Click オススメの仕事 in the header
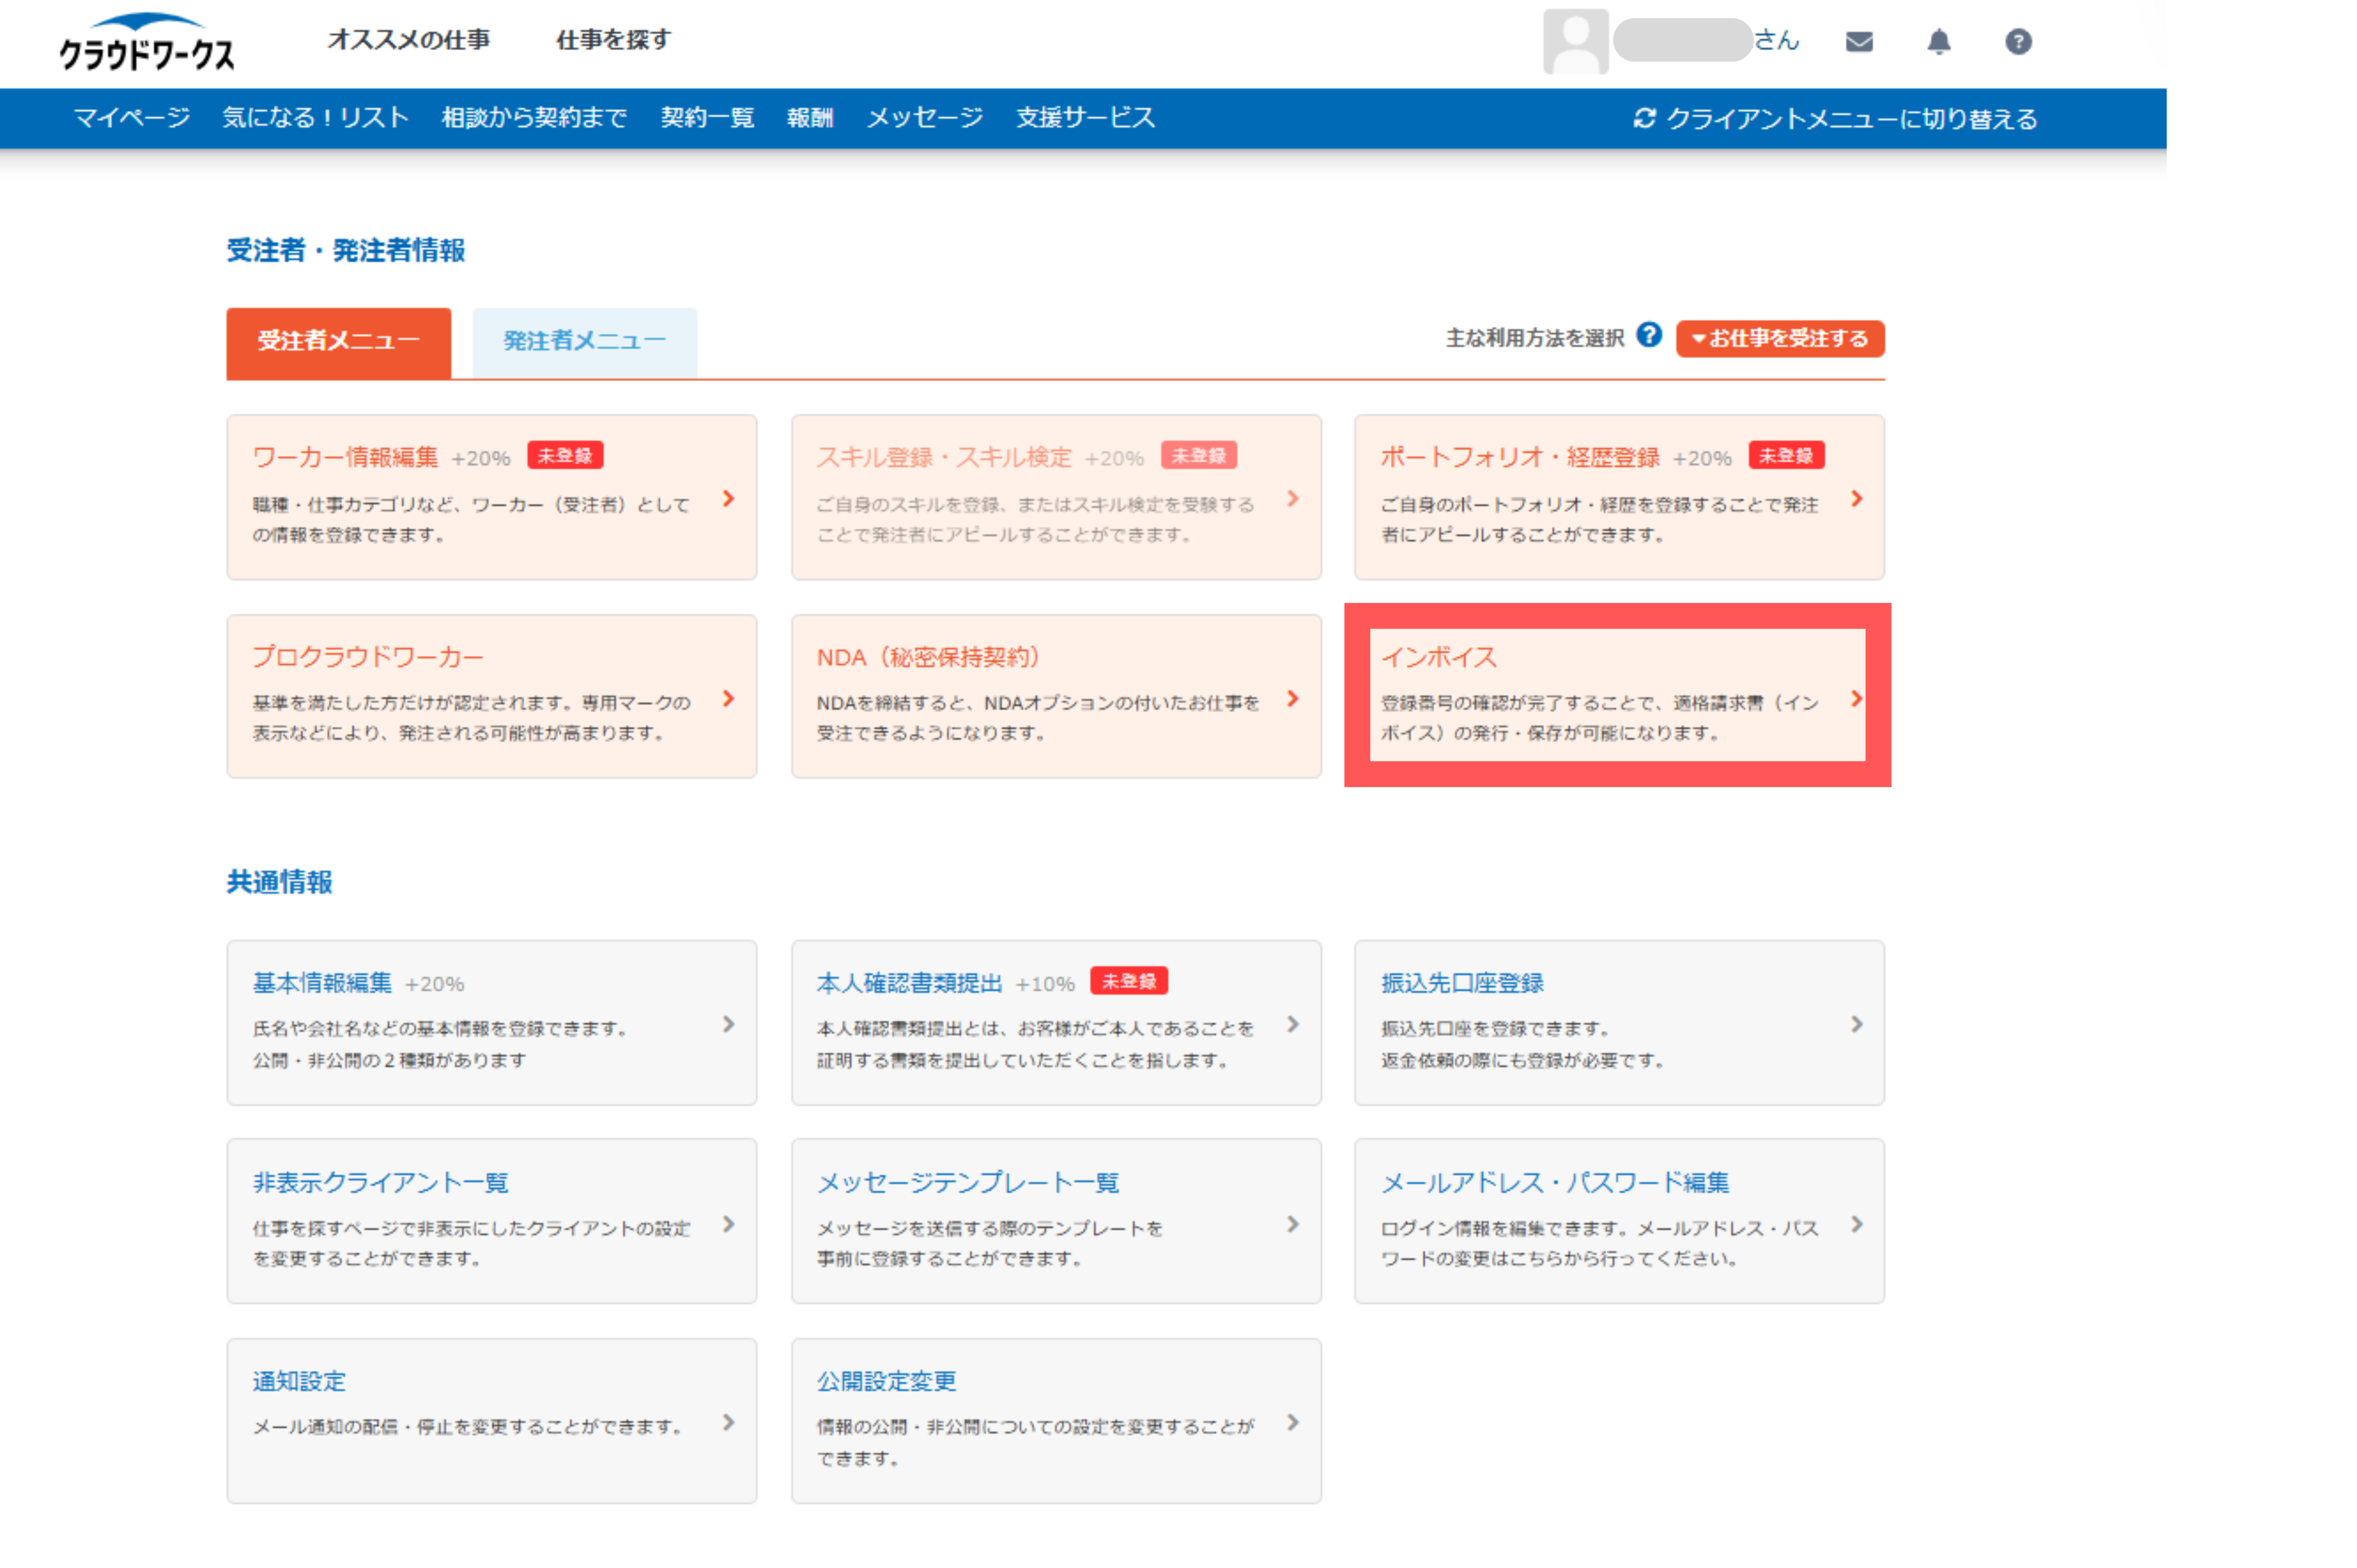The image size is (2357, 1568). 409,40
